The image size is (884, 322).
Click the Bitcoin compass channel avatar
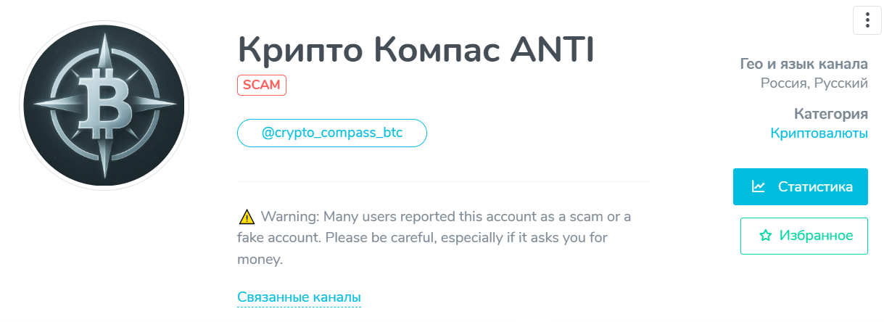(x=104, y=105)
